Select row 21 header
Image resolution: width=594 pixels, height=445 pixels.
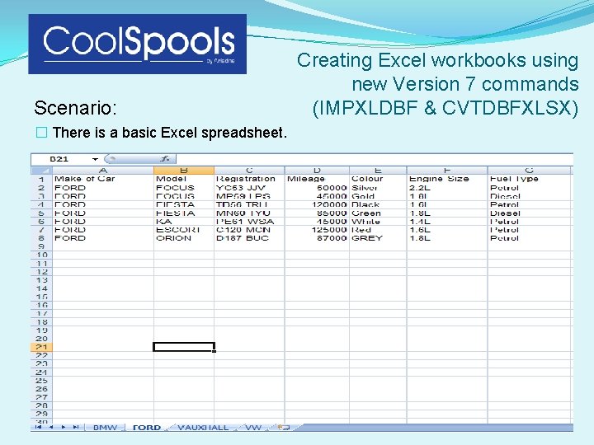click(41, 347)
